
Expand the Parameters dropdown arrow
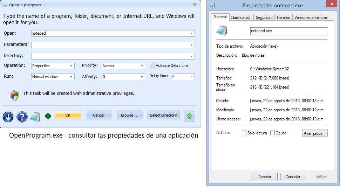tap(191, 45)
